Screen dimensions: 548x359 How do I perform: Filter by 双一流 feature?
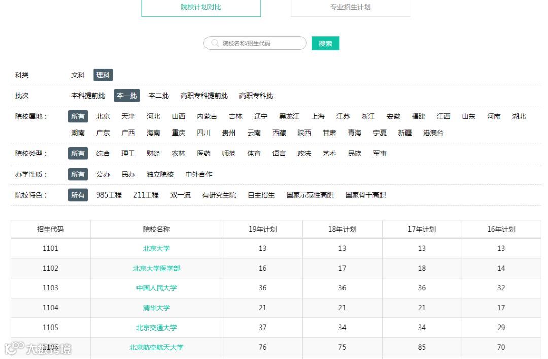[181, 195]
